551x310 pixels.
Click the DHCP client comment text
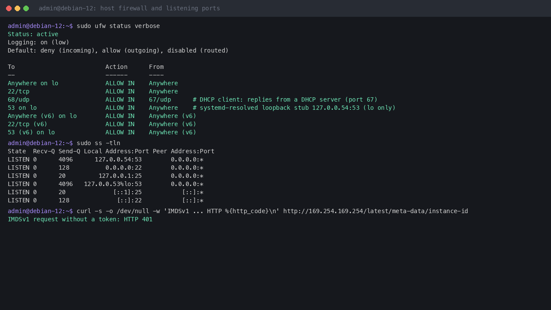(x=285, y=99)
